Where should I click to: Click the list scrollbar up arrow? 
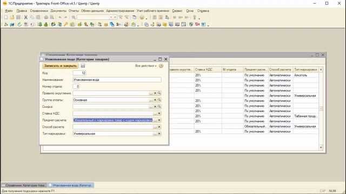pyautogui.click(x=321, y=70)
